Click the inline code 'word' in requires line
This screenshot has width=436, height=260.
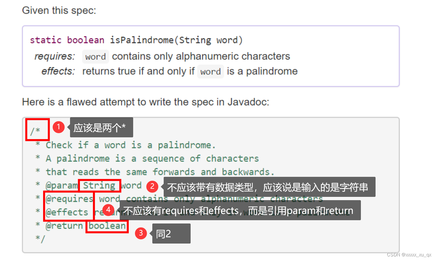[x=95, y=57]
